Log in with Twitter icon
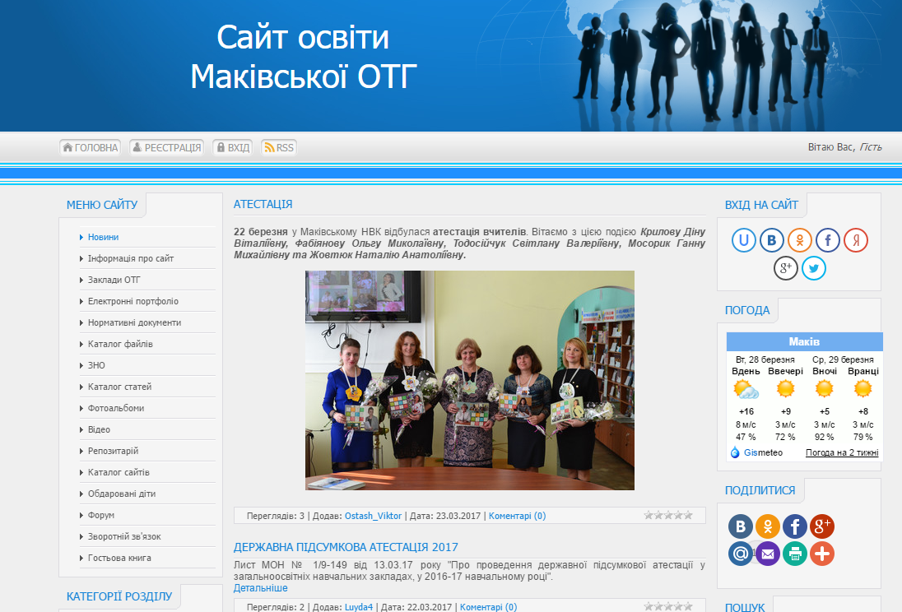The image size is (902, 612). [x=814, y=268]
